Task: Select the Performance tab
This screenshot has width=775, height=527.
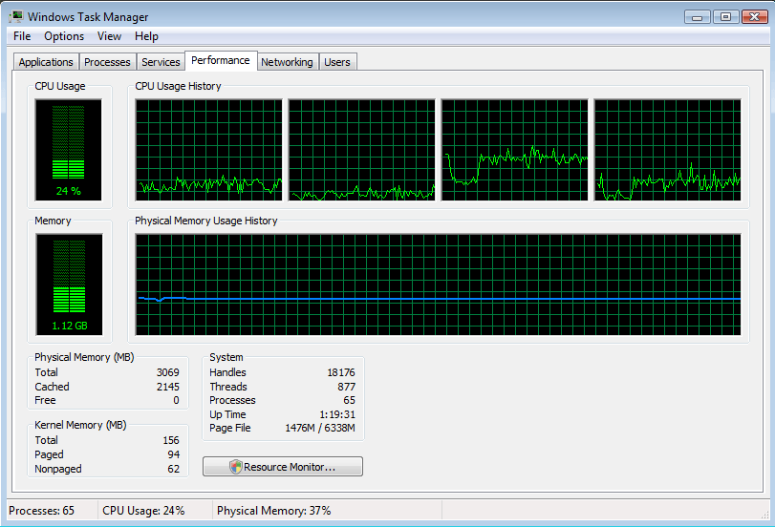Action: tap(221, 61)
